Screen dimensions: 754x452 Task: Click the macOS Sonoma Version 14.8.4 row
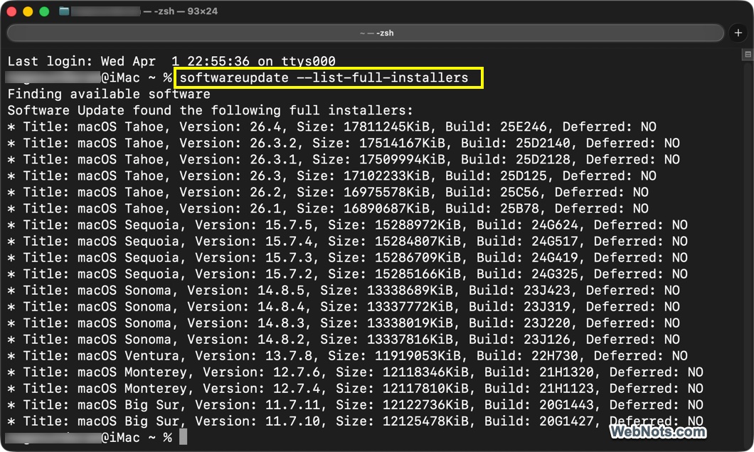(344, 306)
